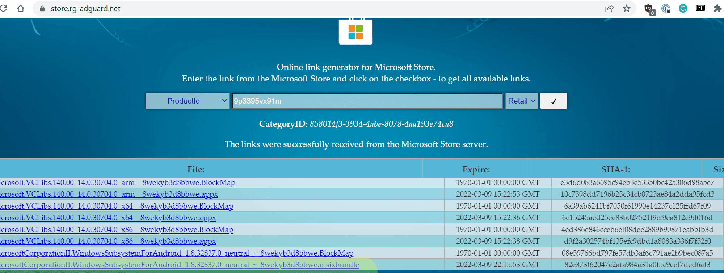The width and height of the screenshot is (724, 273).
Task: Open the Extensions puzzle menu
Action: pos(717,8)
